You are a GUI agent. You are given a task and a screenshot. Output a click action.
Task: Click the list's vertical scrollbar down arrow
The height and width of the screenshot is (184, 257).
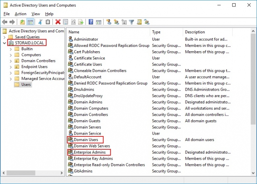point(253,173)
